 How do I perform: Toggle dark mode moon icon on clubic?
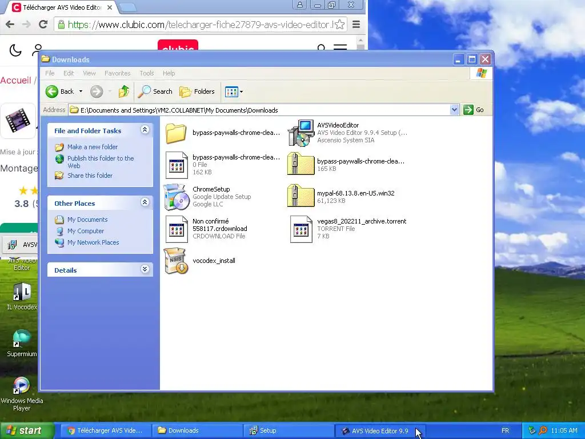15,50
